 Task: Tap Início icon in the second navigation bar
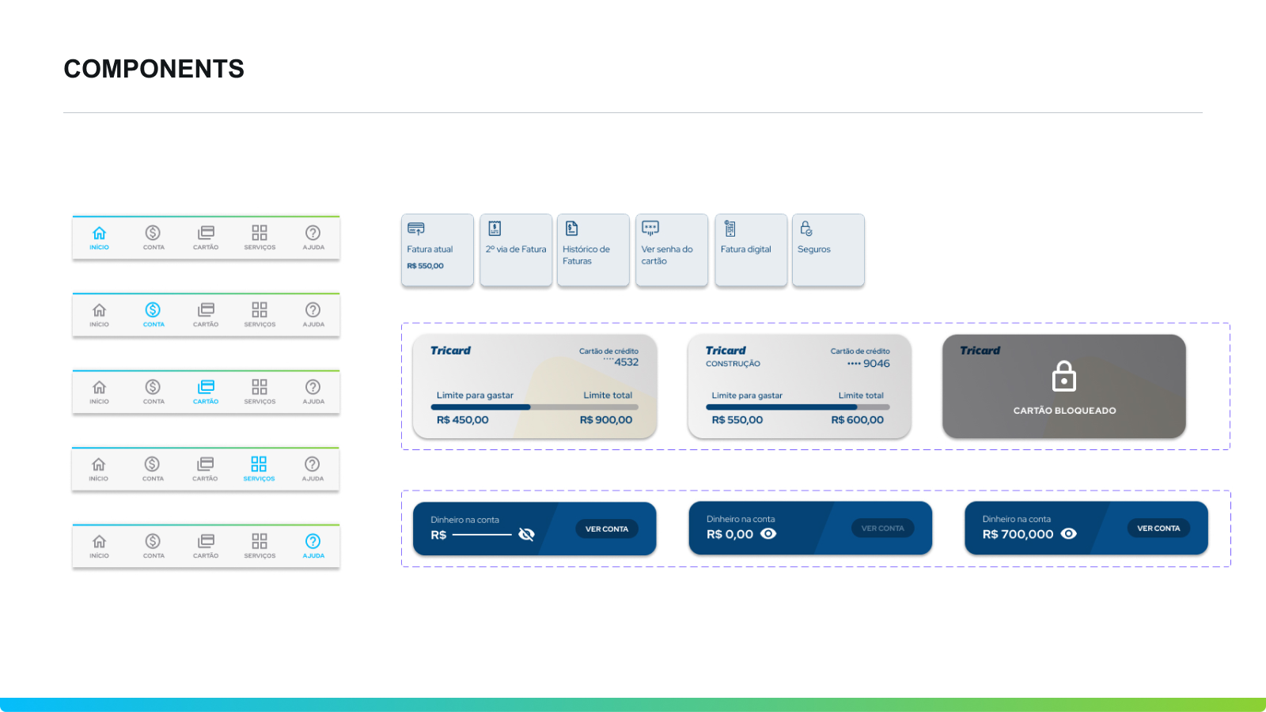99,309
